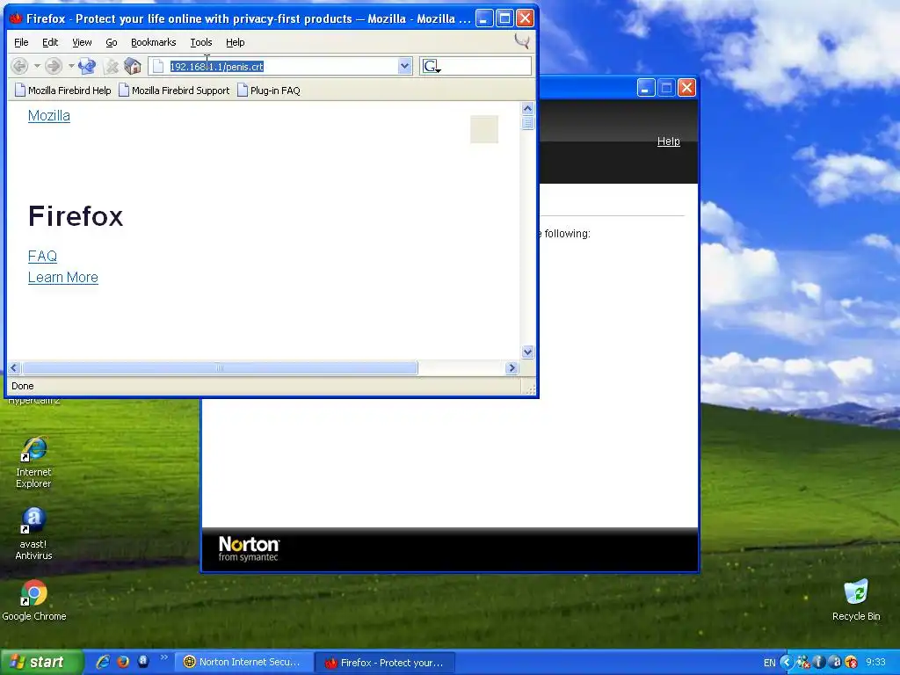
Task: Open the Go menu
Action: 112,42
